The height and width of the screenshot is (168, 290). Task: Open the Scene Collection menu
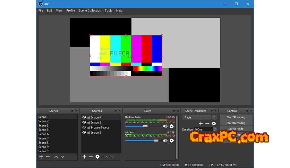pos(90,11)
